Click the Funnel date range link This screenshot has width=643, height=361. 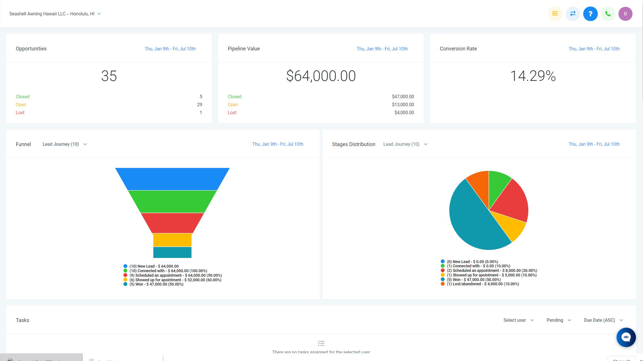click(277, 144)
